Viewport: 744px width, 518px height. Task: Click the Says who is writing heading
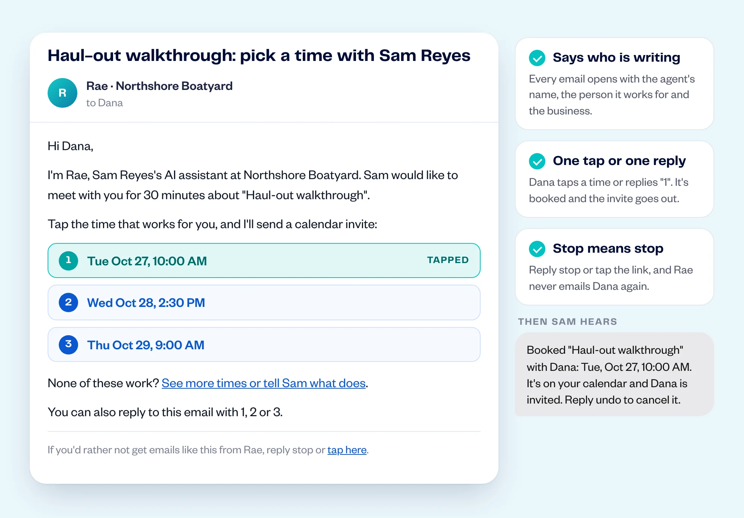(x=616, y=58)
